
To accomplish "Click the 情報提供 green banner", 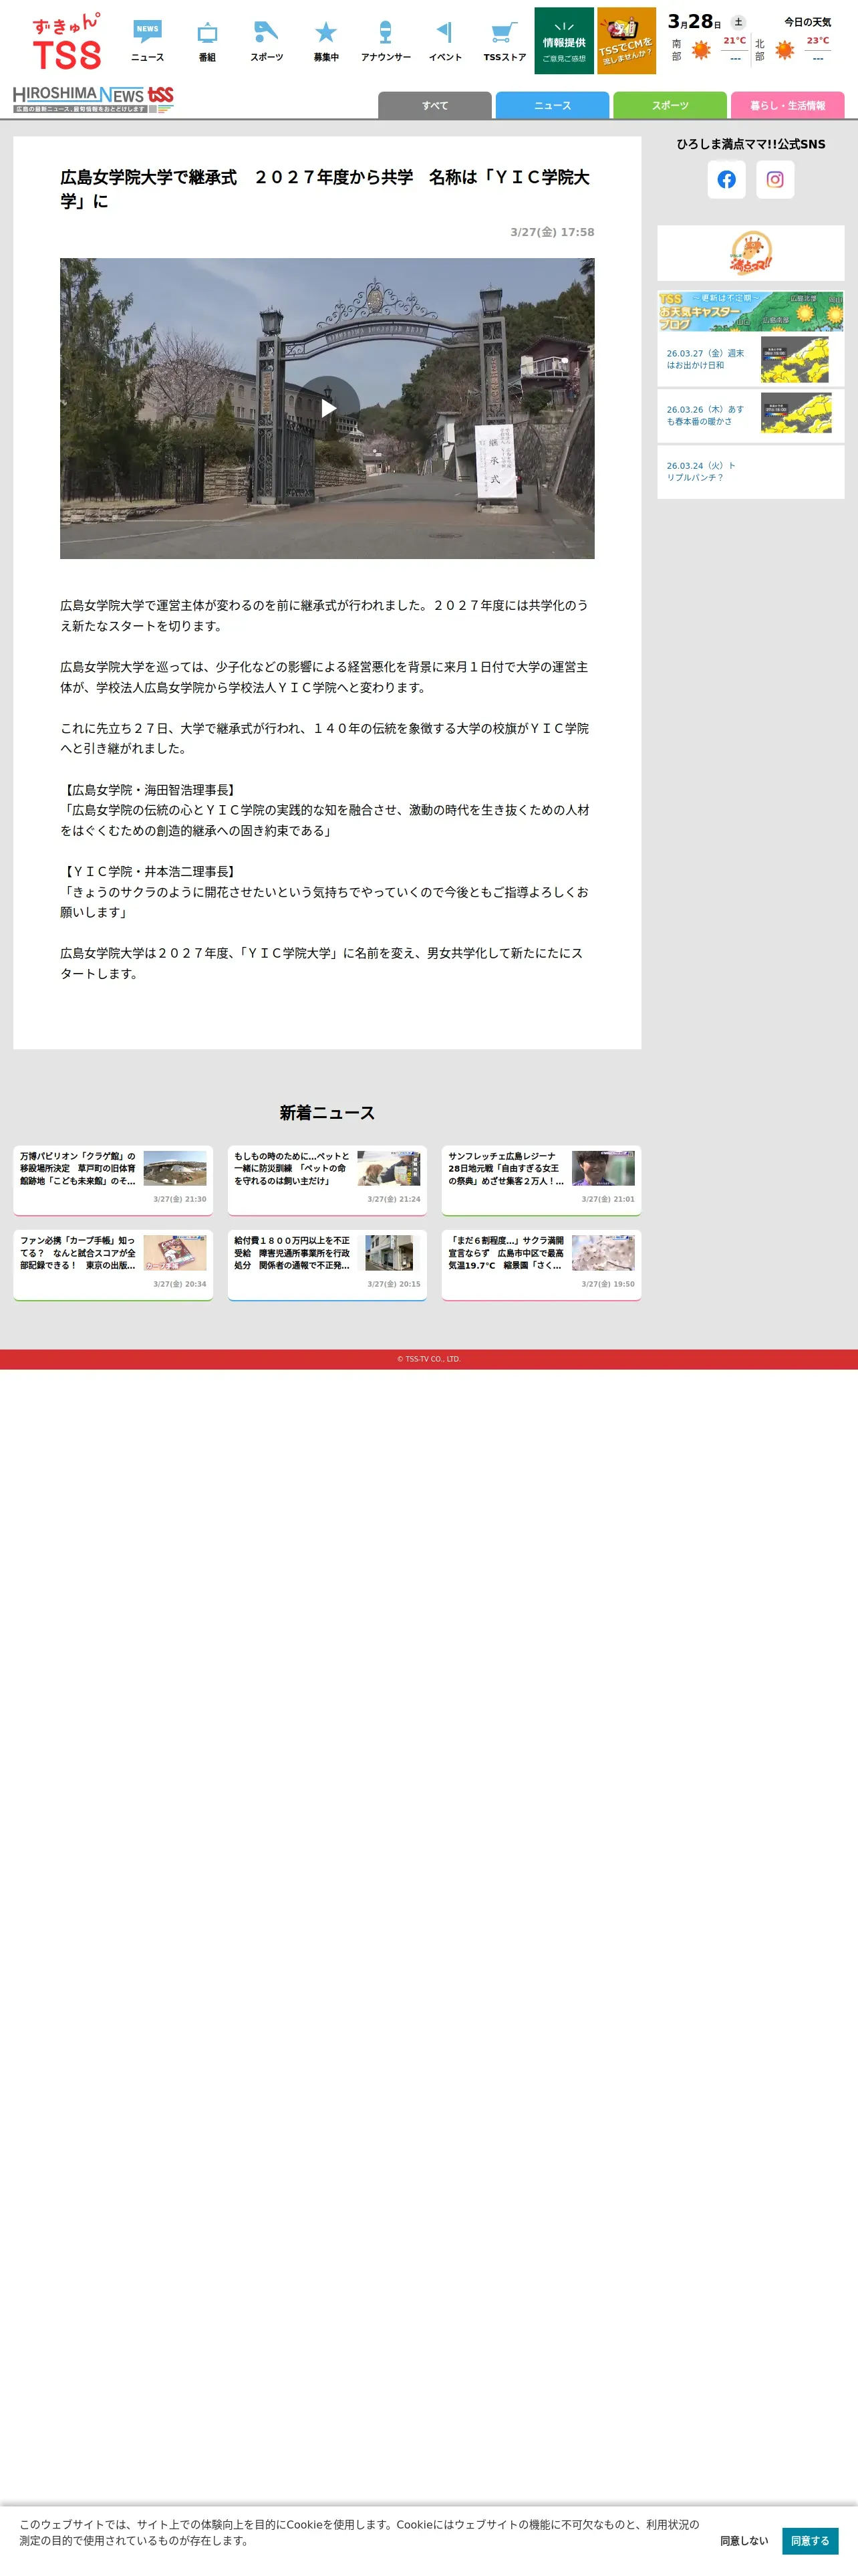I will [x=565, y=41].
